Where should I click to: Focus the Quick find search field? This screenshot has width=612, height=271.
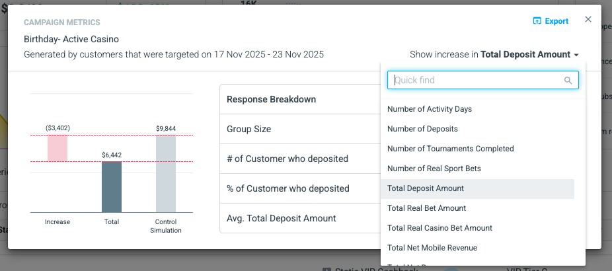[x=483, y=80]
